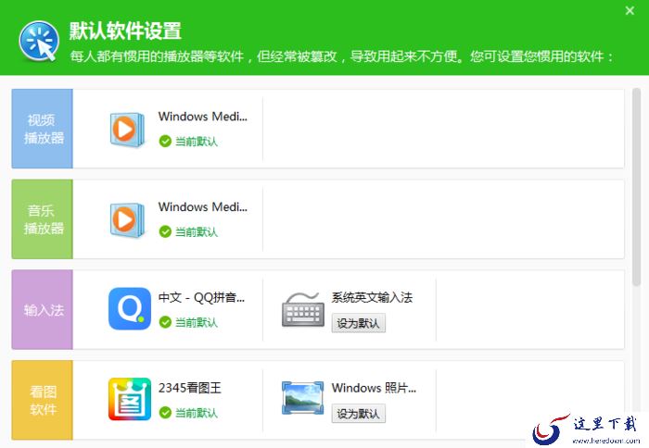Viewport: 649px width, 448px height.
Task: Click the Windows 照片 viewer icon
Action: pyautogui.click(x=302, y=398)
